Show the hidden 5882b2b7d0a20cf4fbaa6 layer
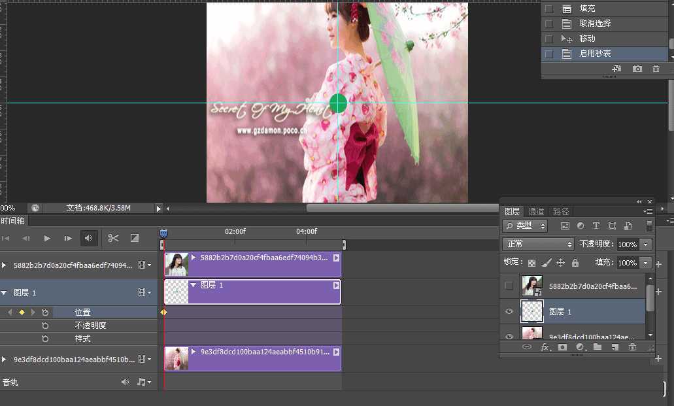The width and height of the screenshot is (674, 406). coord(509,286)
